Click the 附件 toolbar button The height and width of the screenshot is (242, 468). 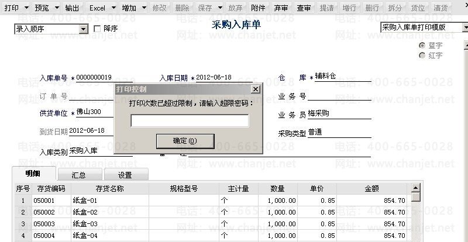click(x=258, y=8)
